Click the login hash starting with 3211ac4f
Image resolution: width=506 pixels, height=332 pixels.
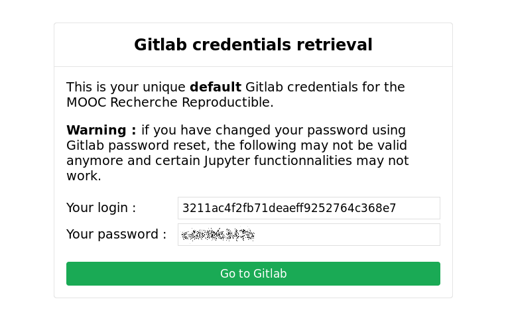[x=289, y=208]
